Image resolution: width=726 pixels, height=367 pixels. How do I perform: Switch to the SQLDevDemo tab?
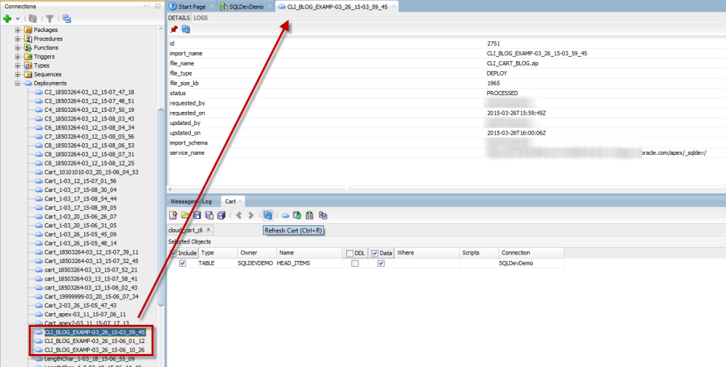click(x=246, y=7)
